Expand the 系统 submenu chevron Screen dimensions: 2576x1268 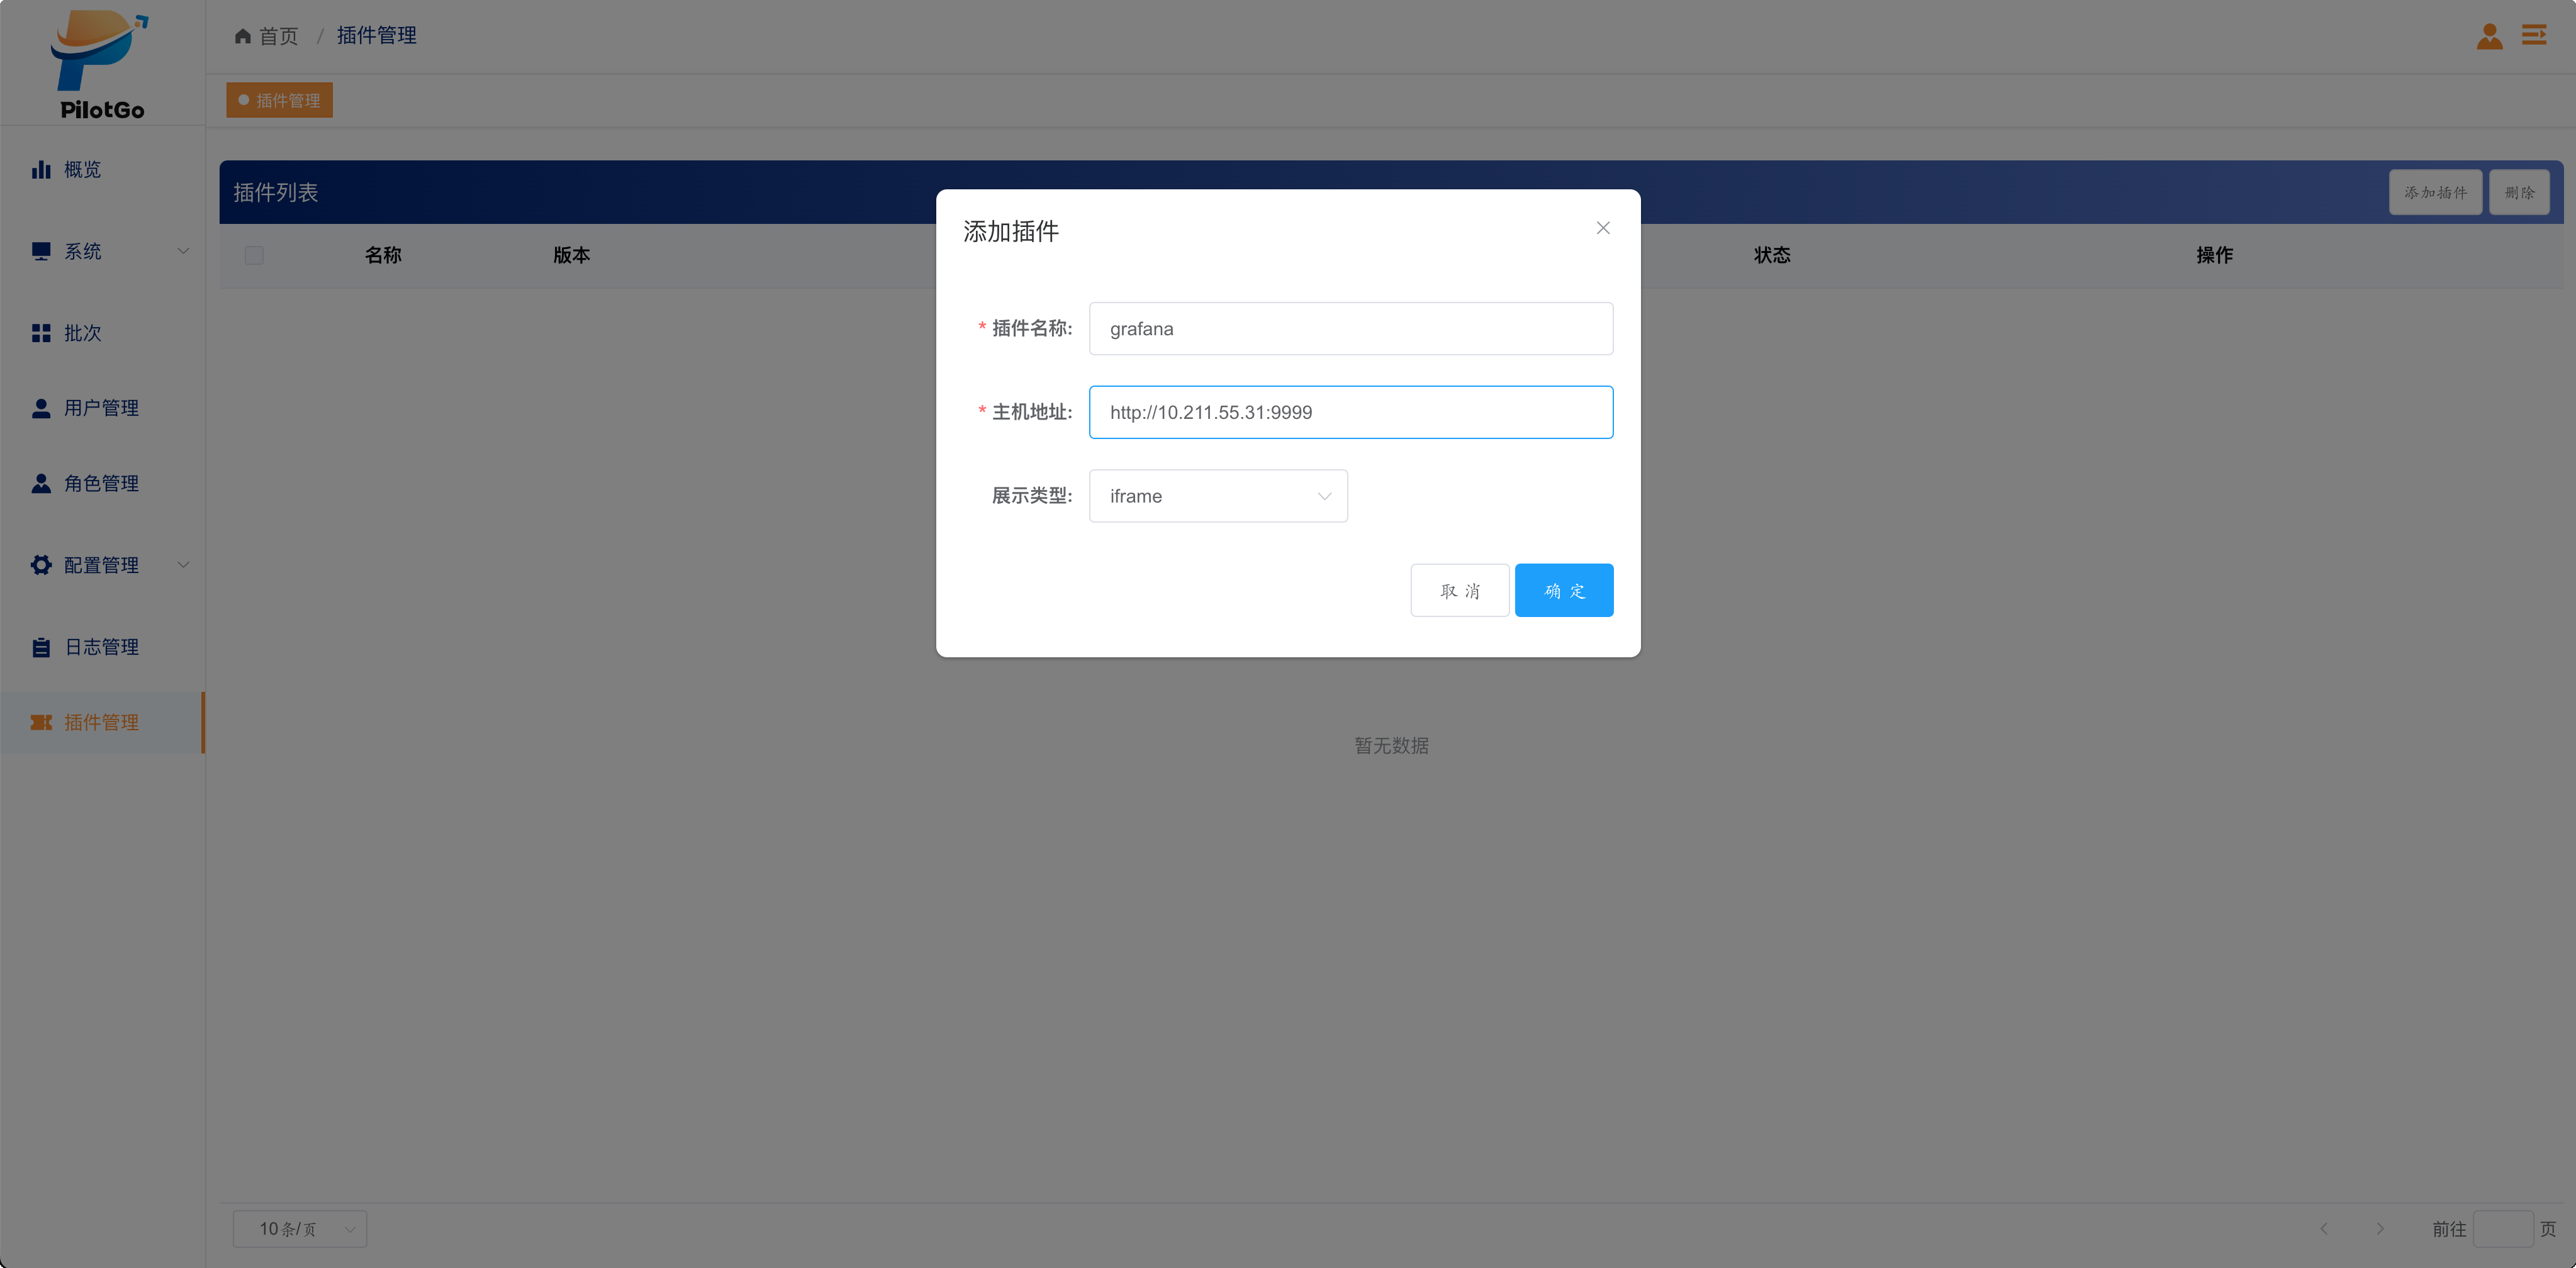(x=183, y=251)
